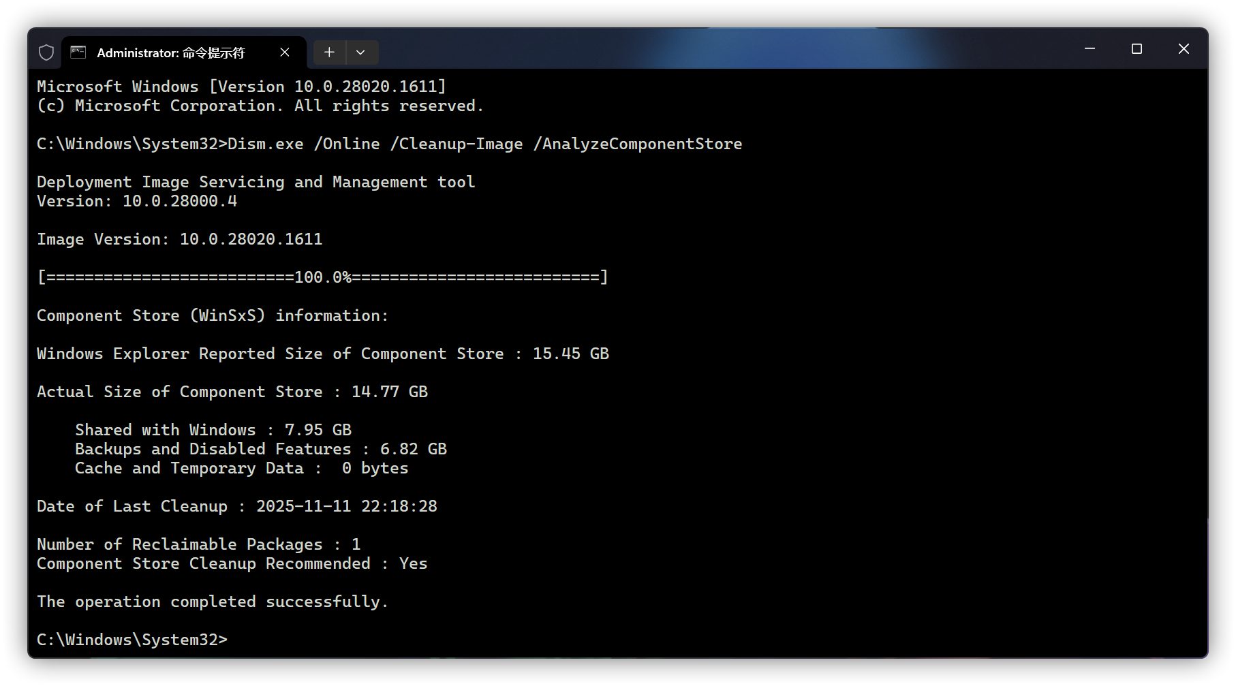The image size is (1236, 686).
Task: Open a new terminal tab
Action: pyautogui.click(x=329, y=52)
